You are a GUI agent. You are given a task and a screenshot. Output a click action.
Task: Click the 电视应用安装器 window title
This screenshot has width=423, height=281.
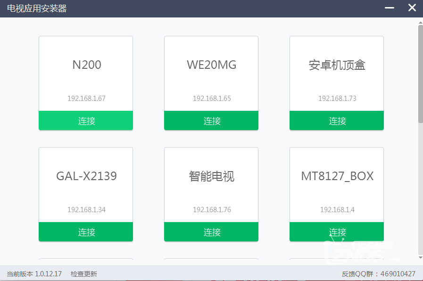[37, 8]
